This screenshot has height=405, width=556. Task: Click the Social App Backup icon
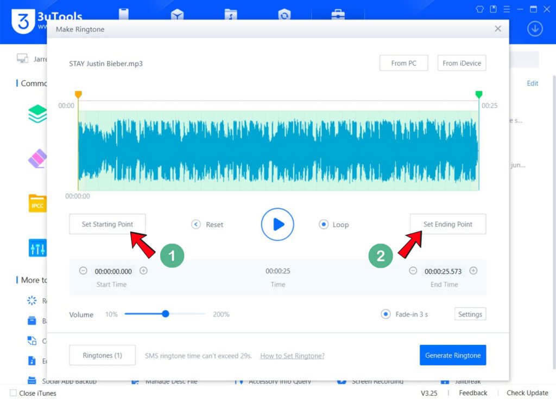[x=32, y=381]
